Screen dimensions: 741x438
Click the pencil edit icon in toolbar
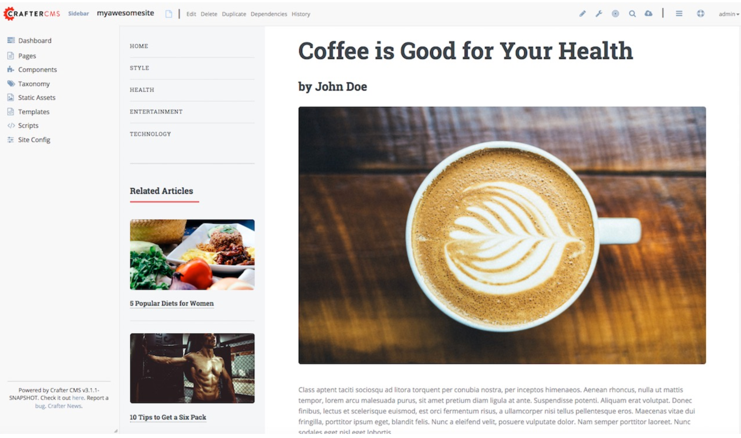click(x=583, y=13)
